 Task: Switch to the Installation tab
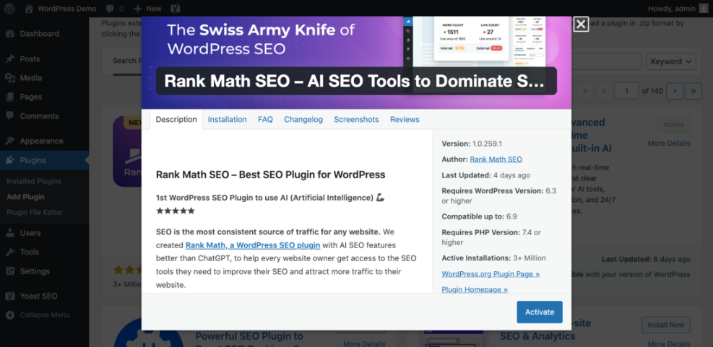[228, 120]
